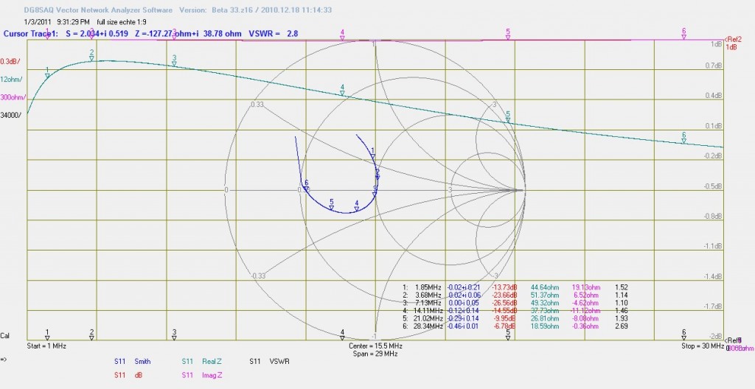Select marker 1 on the bottom frequency axis

(47, 334)
